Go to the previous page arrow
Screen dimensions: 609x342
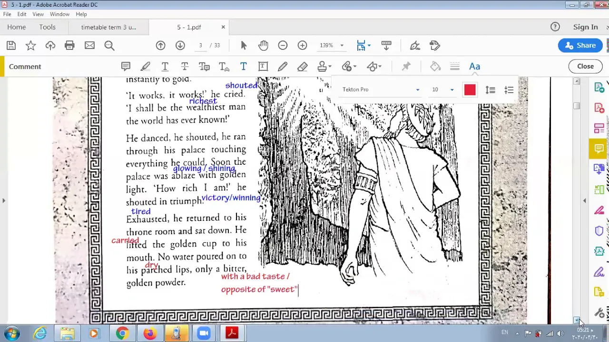pos(160,46)
